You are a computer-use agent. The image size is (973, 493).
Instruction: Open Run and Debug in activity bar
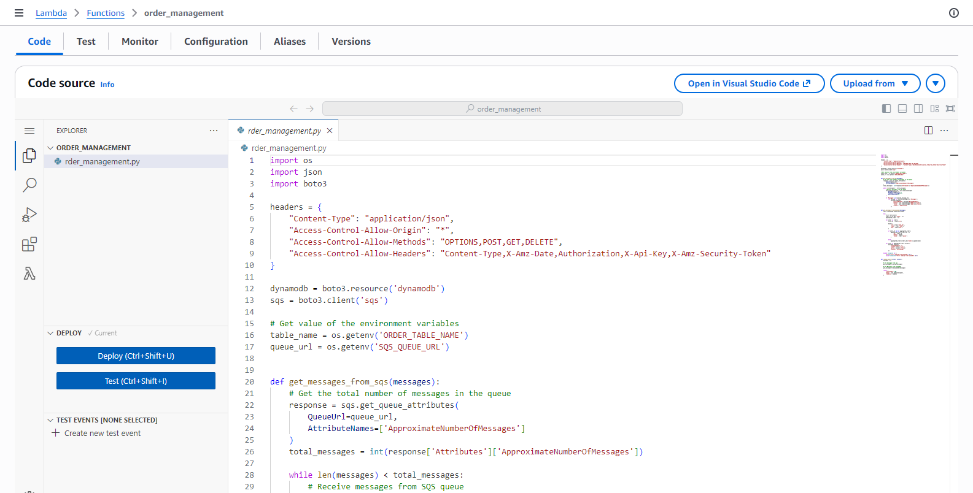[29, 215]
